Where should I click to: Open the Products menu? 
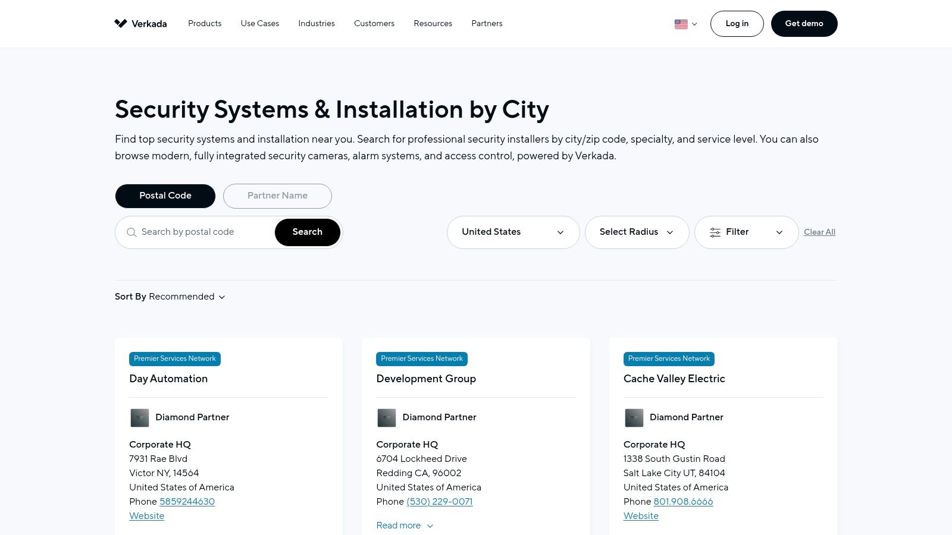click(205, 24)
